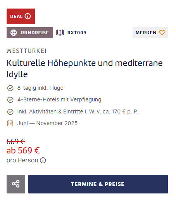This screenshot has width=176, height=202.
Task: Toggle the Merken bookmark button
Action: (x=150, y=33)
